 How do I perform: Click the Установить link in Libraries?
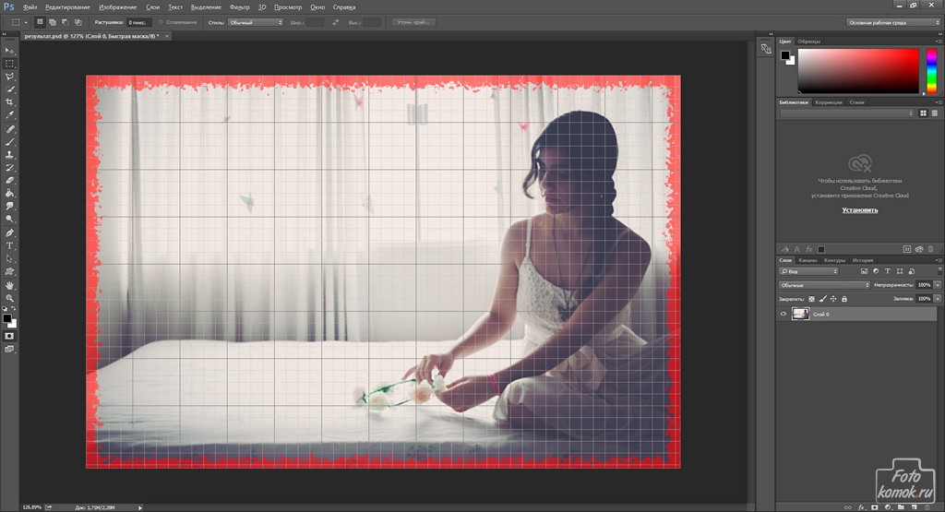859,210
